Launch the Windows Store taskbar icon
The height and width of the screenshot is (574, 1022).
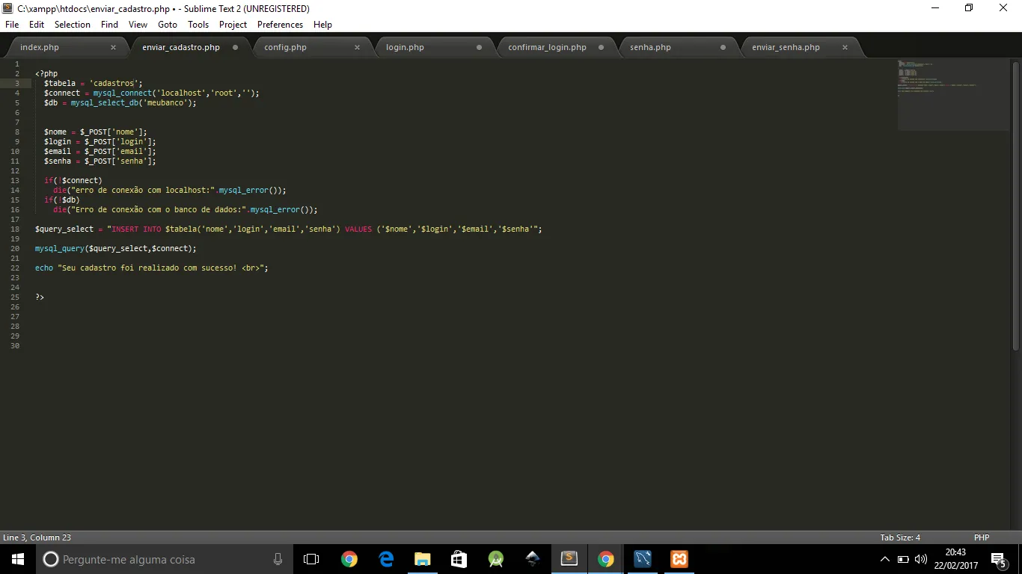point(459,559)
